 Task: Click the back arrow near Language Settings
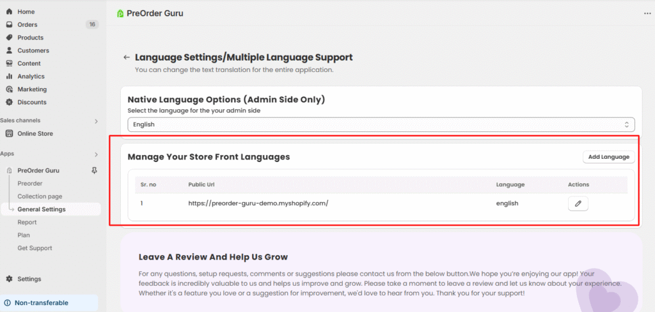[x=127, y=57]
